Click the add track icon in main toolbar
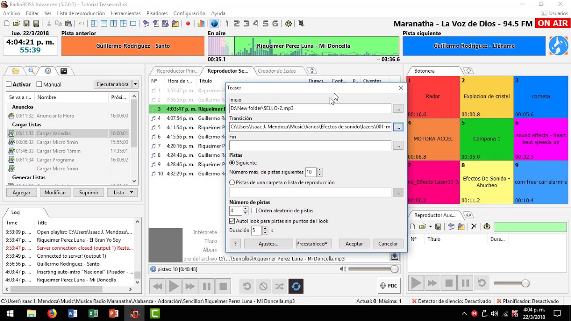The image size is (571, 321). coord(145,24)
